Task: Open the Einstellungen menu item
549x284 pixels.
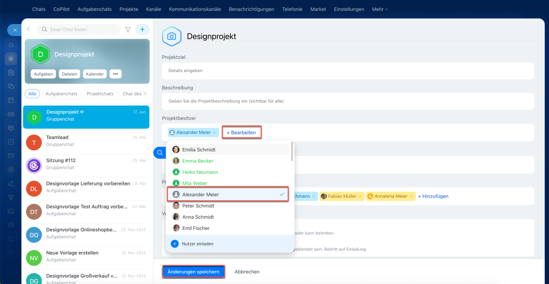Action: [349, 9]
